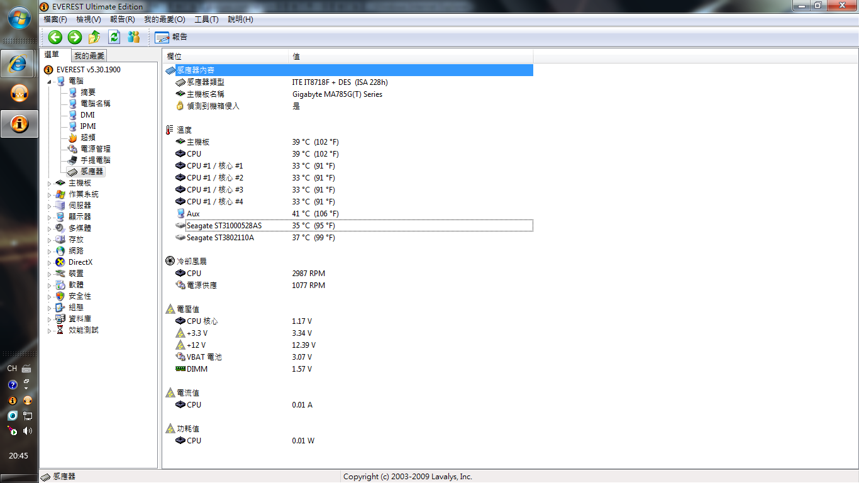Viewport: 859px width, 483px height.
Task: Click the 手提電腦 laptop icon
Action: tap(72, 160)
